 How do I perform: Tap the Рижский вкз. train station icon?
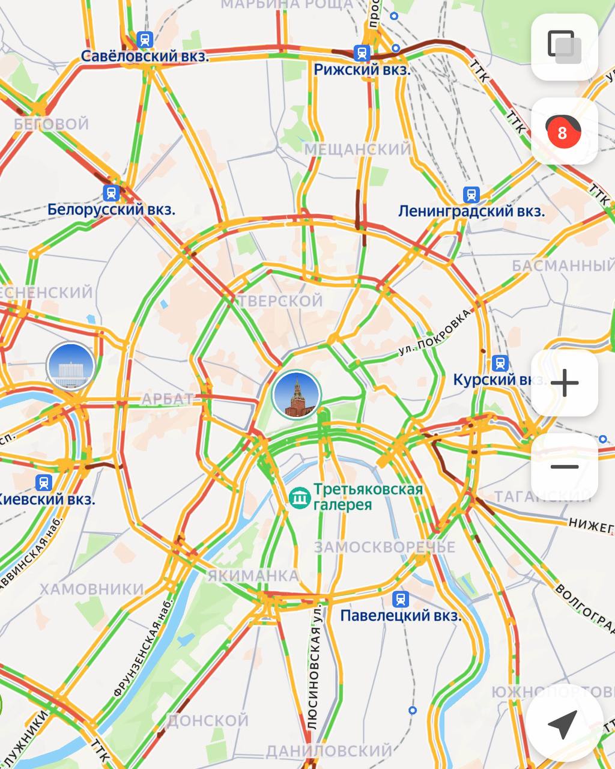(362, 52)
